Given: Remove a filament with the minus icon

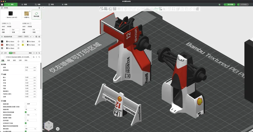Looking at the screenshot, I should [33, 37].
